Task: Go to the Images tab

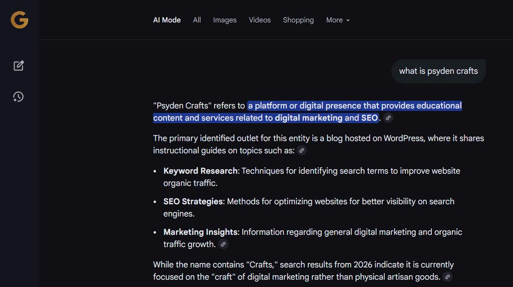Action: pyautogui.click(x=225, y=20)
